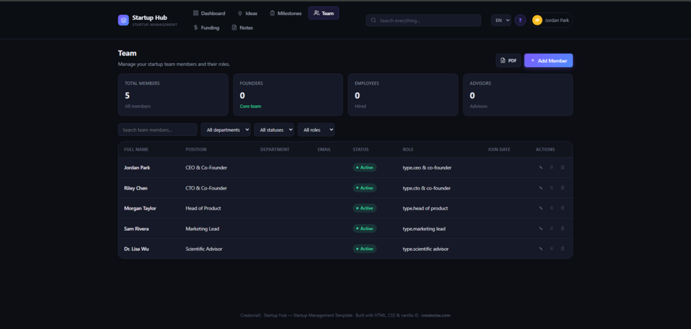Click the middle action icon in Morgan Taylor's row
The width and height of the screenshot is (691, 329).
[x=551, y=208]
